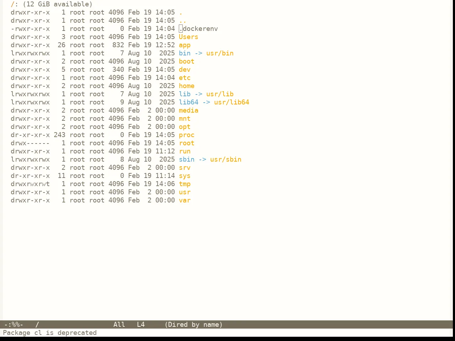
Task: Click the lib symlink name
Action: click(x=184, y=94)
